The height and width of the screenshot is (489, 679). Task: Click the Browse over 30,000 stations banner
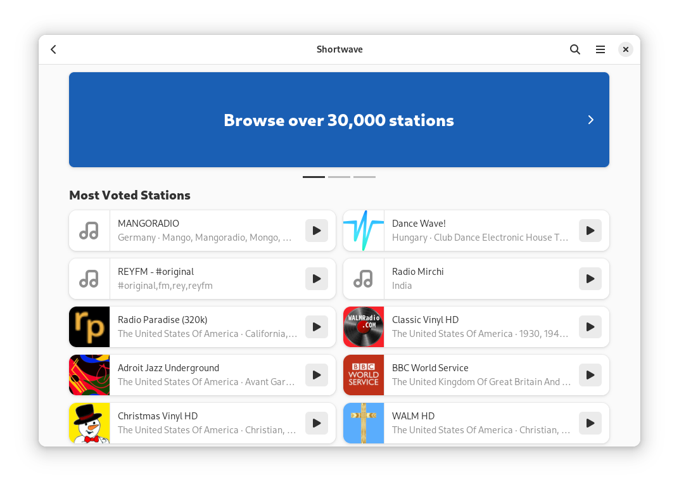tap(339, 120)
